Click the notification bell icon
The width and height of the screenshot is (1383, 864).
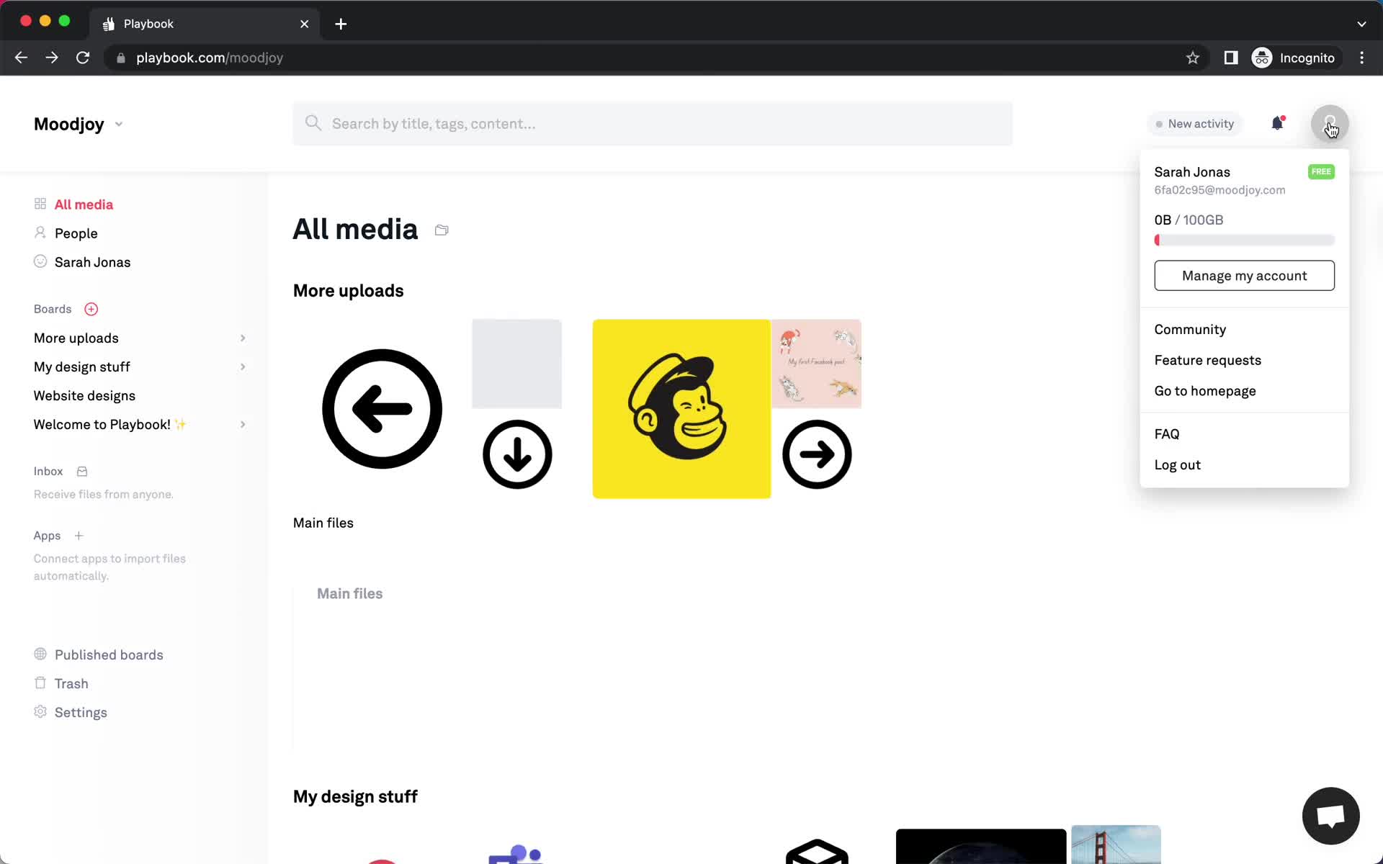(x=1277, y=122)
